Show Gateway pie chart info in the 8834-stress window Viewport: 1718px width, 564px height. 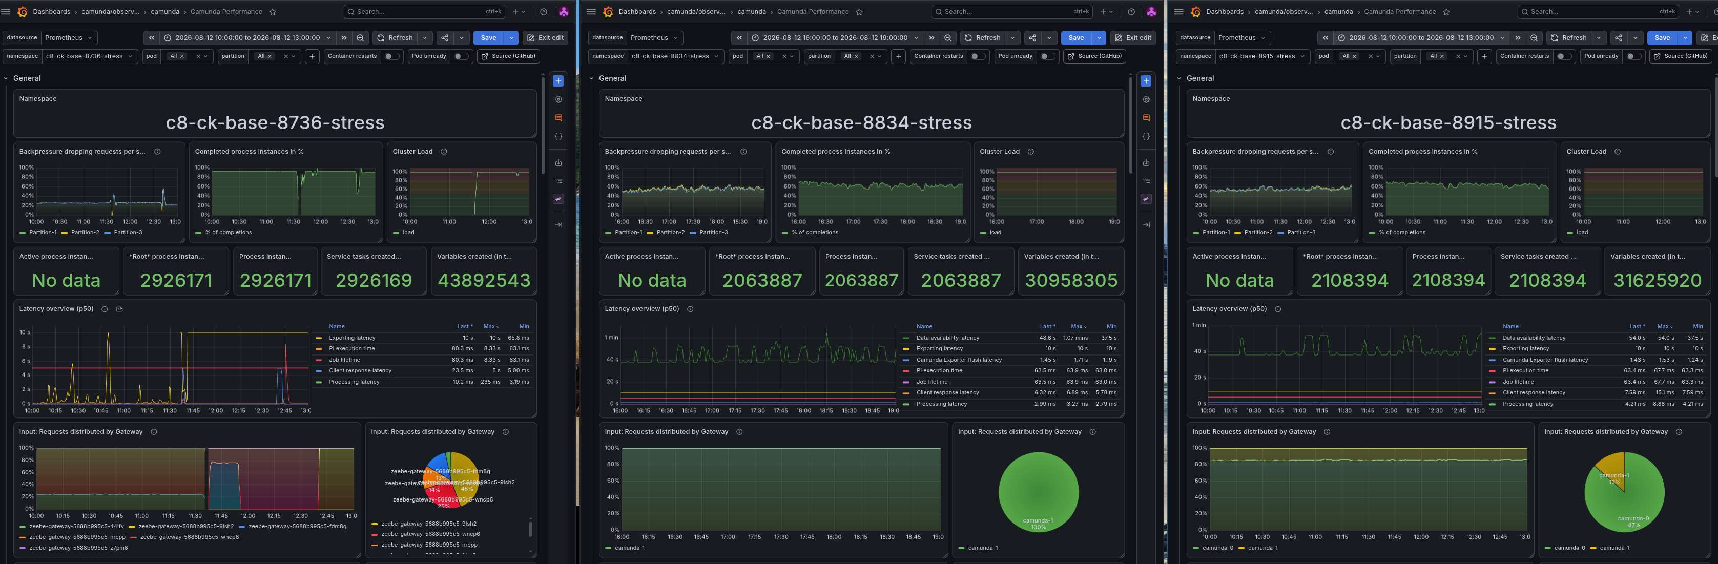[x=1092, y=431]
